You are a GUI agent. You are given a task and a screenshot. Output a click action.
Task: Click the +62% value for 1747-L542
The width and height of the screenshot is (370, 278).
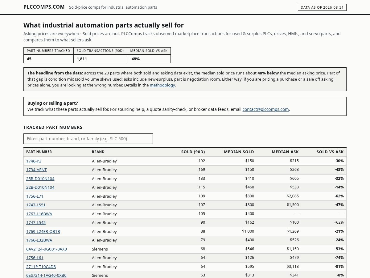339,222
